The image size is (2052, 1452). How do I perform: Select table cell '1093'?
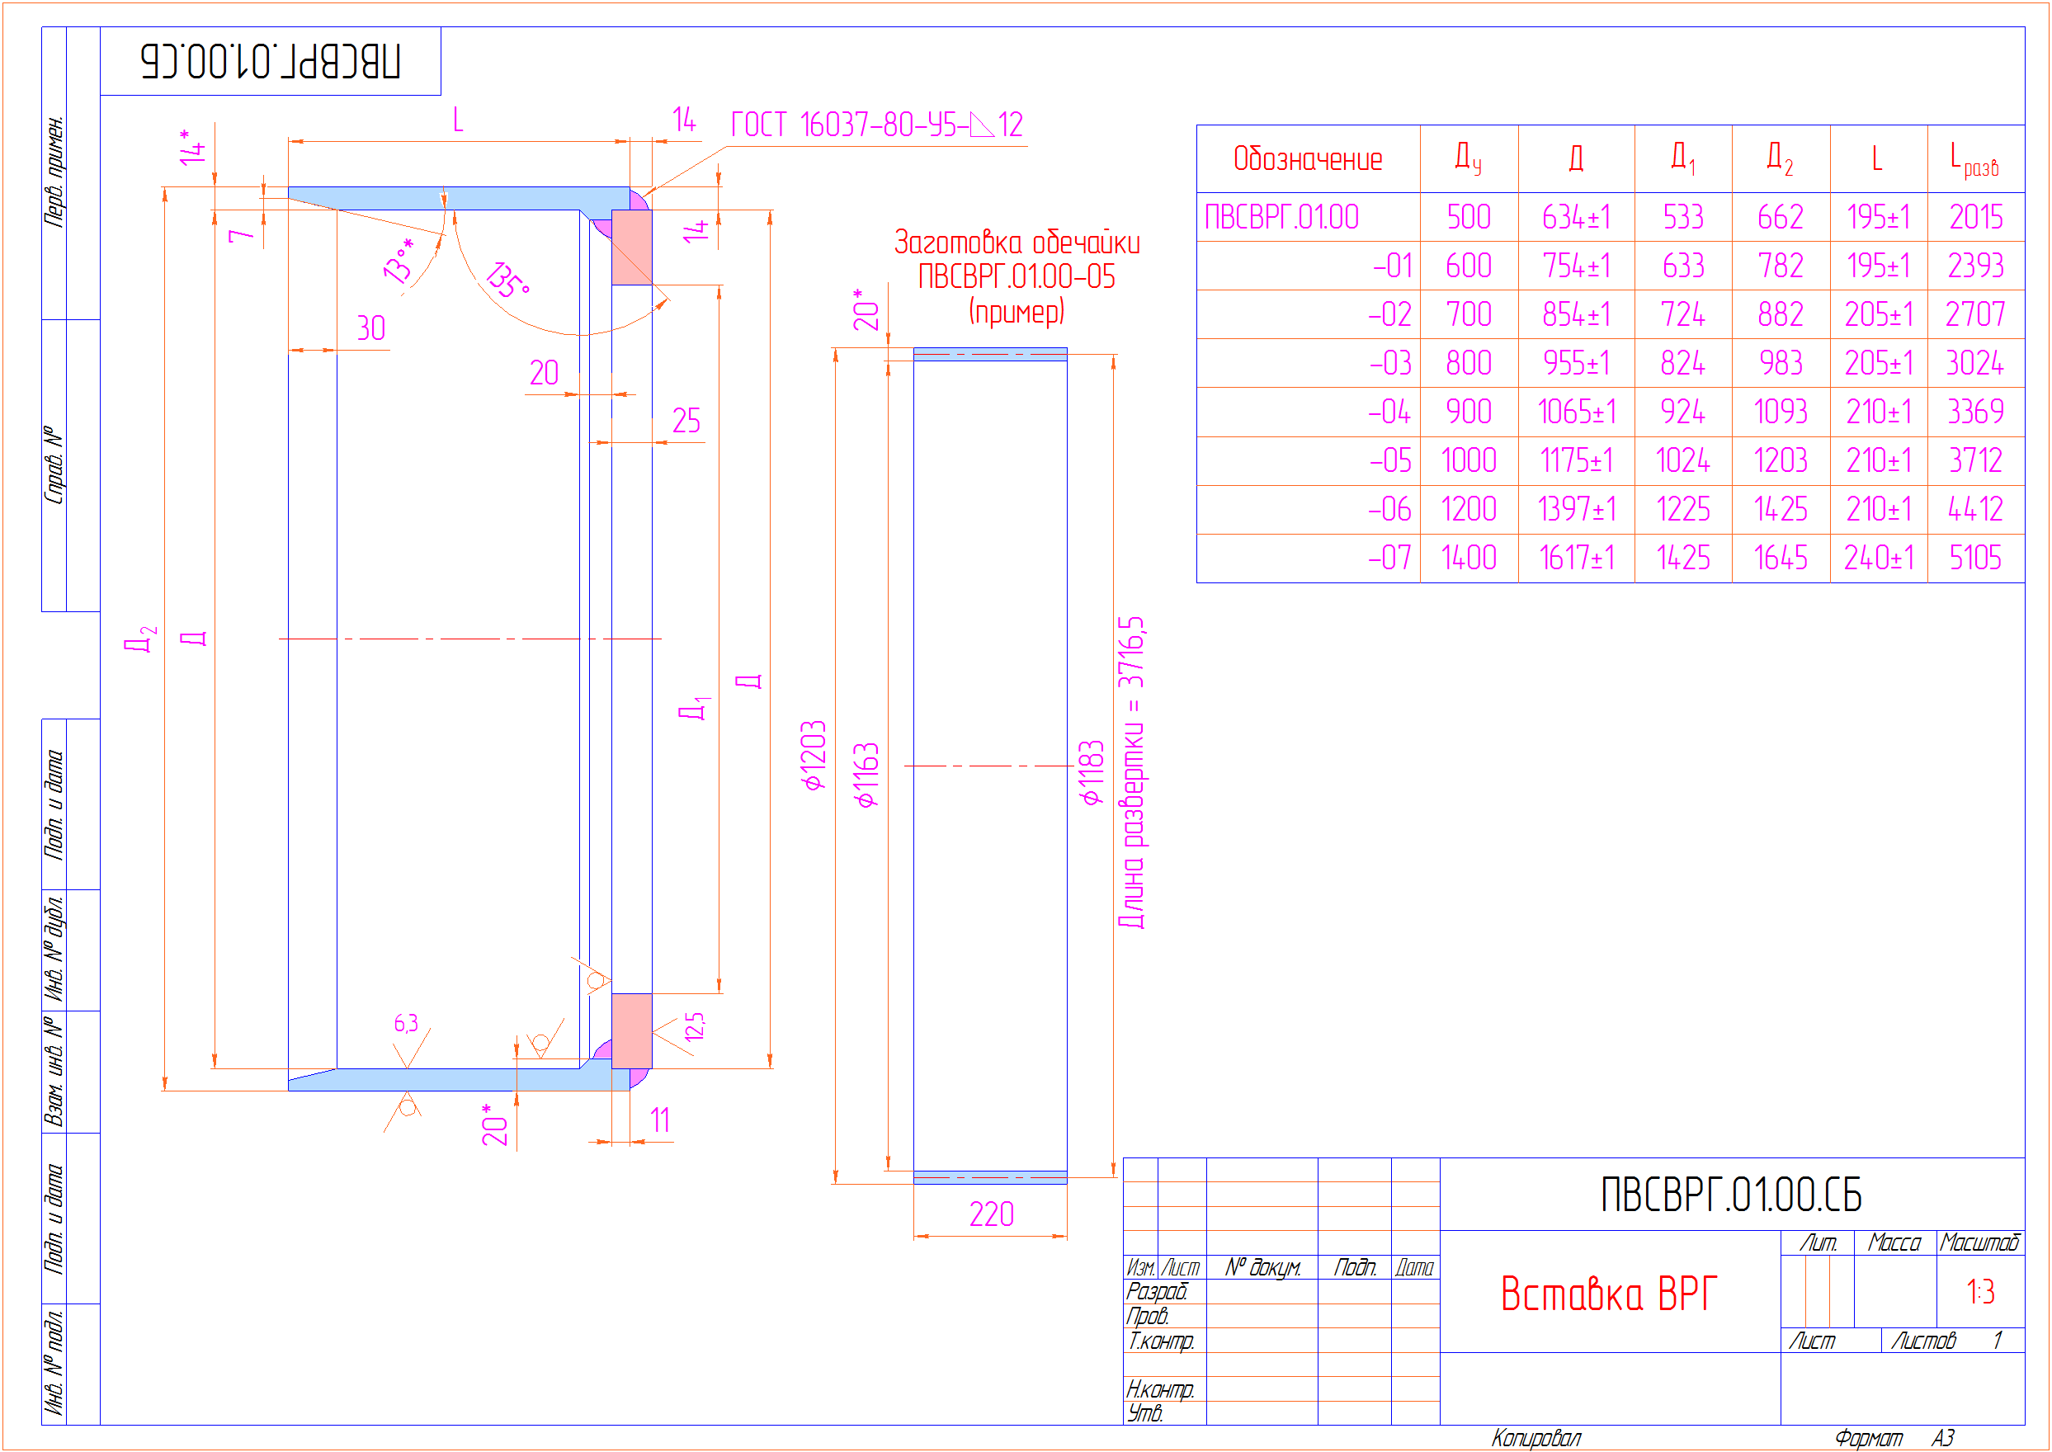point(1781,412)
